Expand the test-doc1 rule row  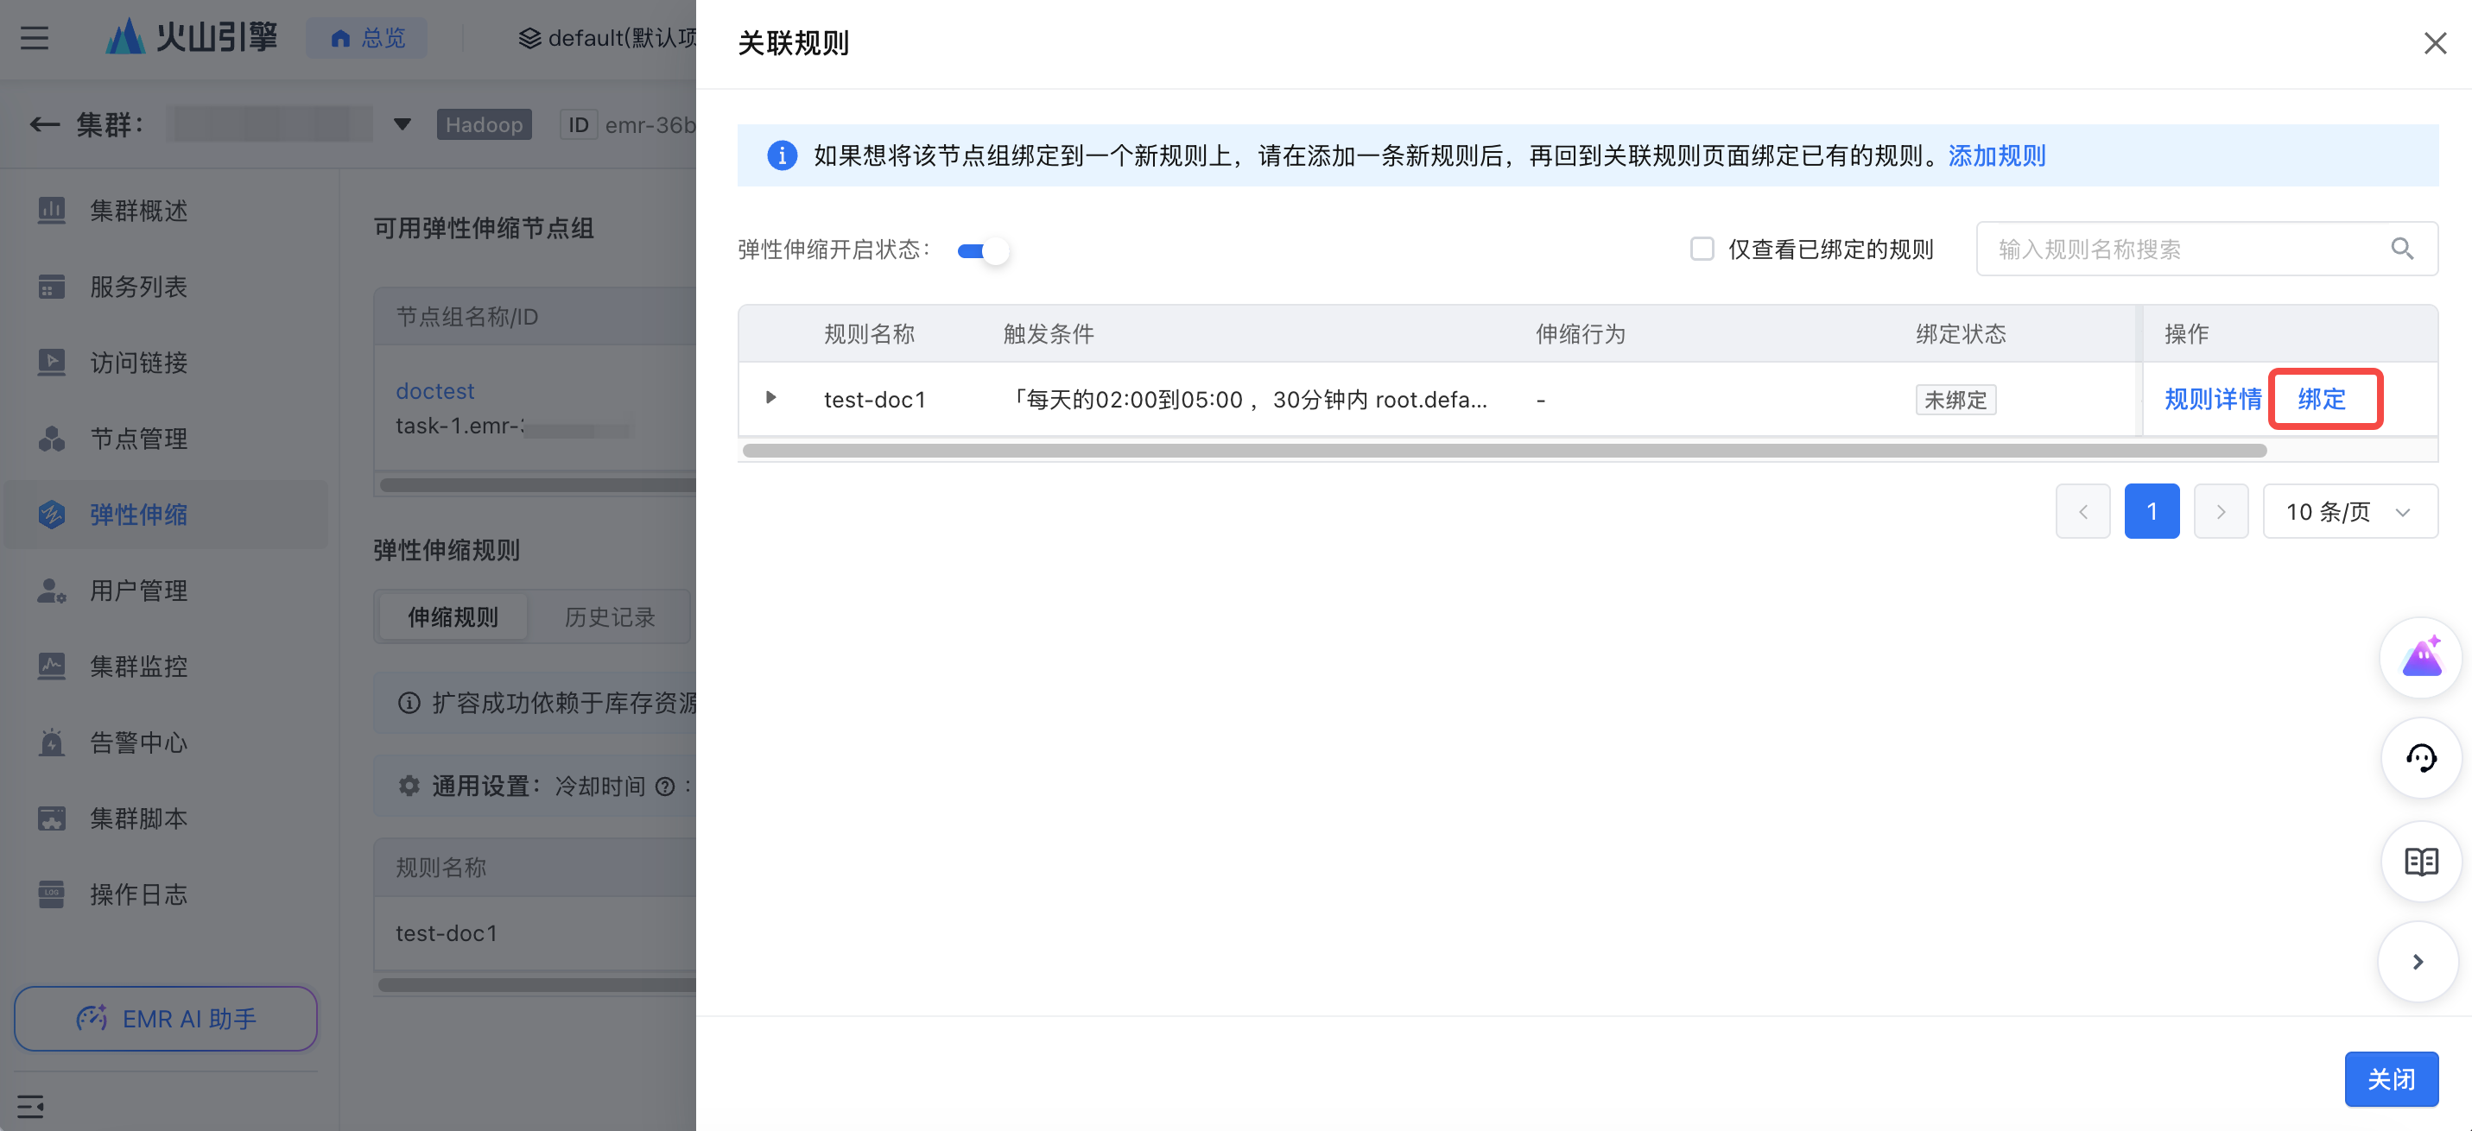(x=770, y=397)
